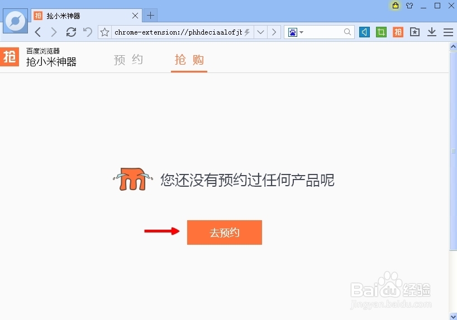Open the downloads arrow icon
The width and height of the screenshot is (457, 320).
tap(432, 32)
